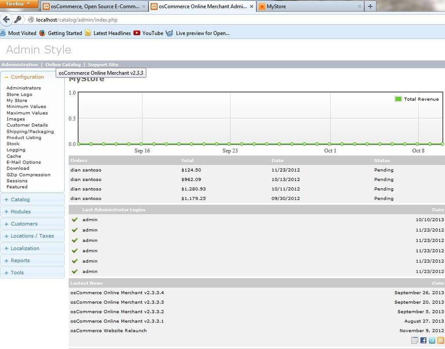Select the osCommerce Online Merchant Admin tab

click(x=203, y=6)
